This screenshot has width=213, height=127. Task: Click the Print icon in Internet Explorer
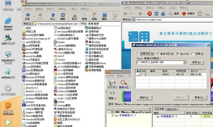click(208, 14)
